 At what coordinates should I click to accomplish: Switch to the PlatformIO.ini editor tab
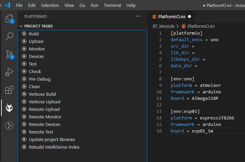(171, 16)
